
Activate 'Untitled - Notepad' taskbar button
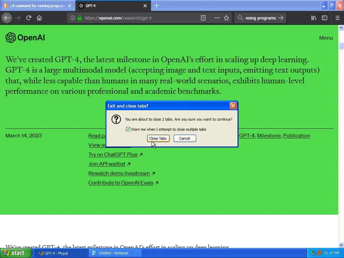[x=115, y=253]
